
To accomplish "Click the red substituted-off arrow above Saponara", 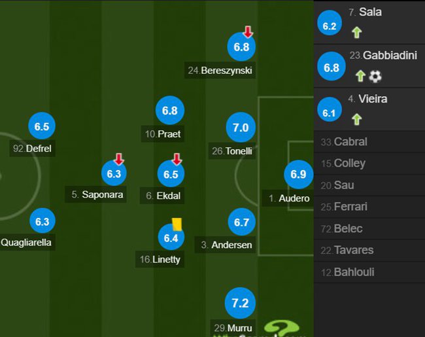I will pyautogui.click(x=118, y=158).
